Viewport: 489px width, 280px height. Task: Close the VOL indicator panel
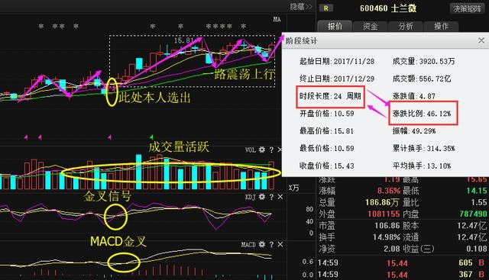(x=280, y=150)
